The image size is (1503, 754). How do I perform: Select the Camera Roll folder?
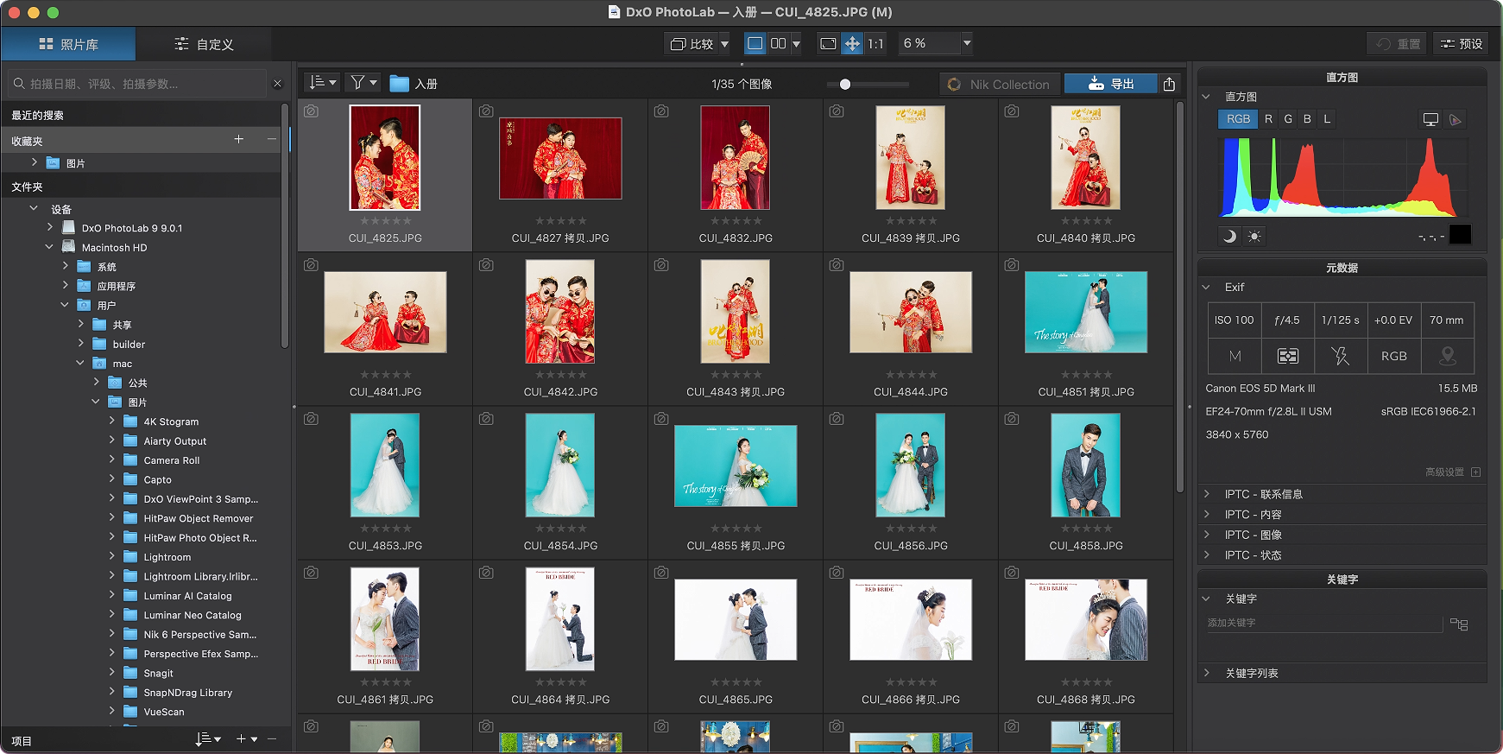point(171,460)
